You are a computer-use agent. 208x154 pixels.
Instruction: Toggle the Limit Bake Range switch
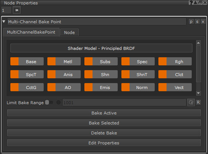[49, 102]
